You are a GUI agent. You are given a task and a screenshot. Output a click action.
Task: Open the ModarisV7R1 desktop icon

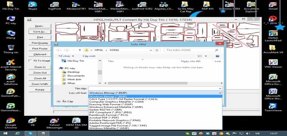(x=76, y=6)
